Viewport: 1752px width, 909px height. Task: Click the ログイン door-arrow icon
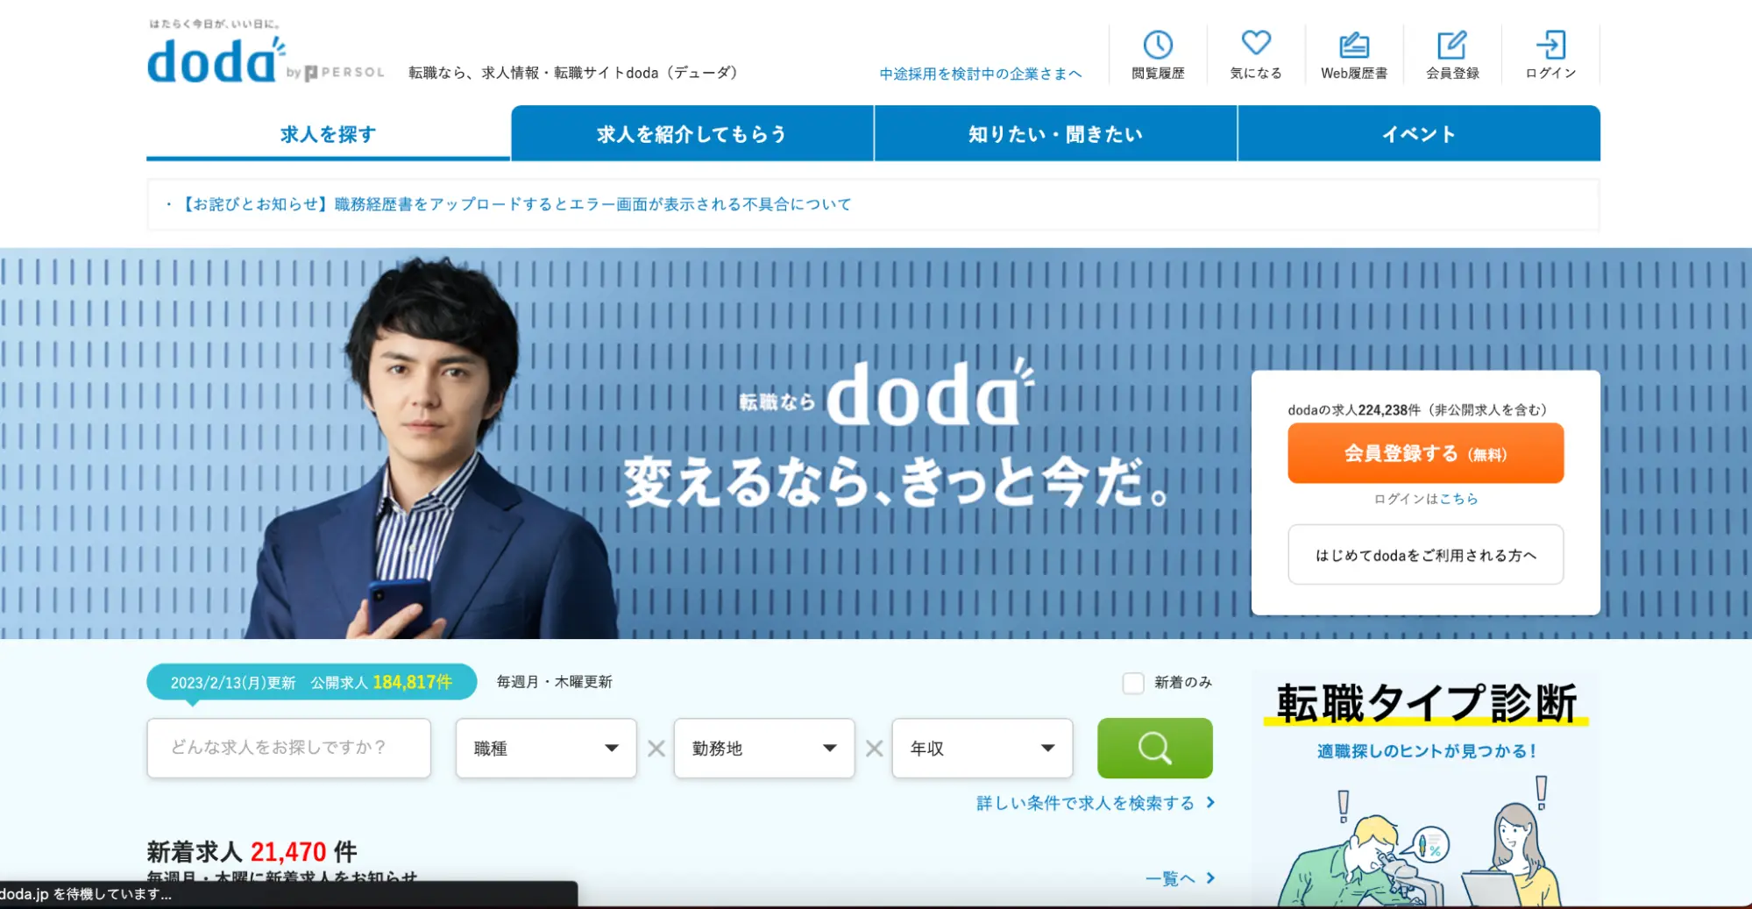(1550, 45)
